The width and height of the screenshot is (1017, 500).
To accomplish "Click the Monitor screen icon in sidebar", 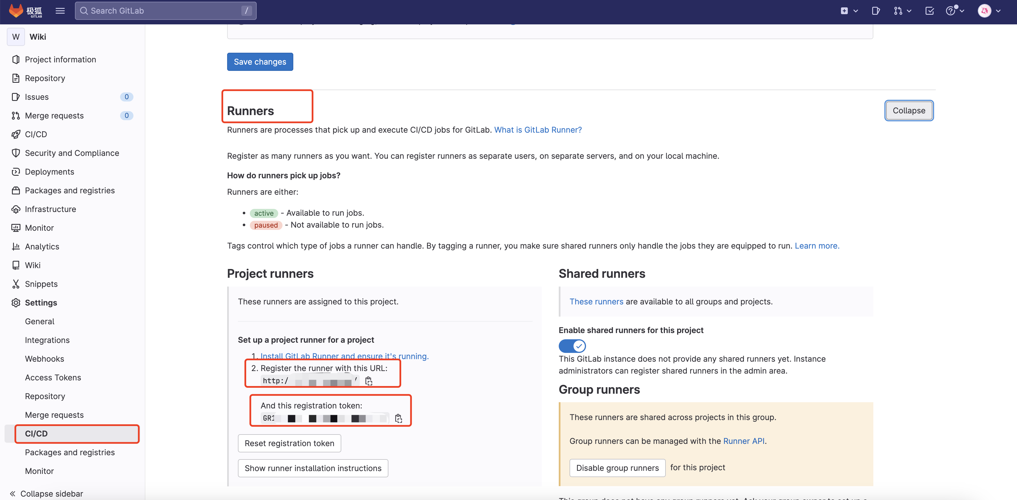I will point(16,228).
